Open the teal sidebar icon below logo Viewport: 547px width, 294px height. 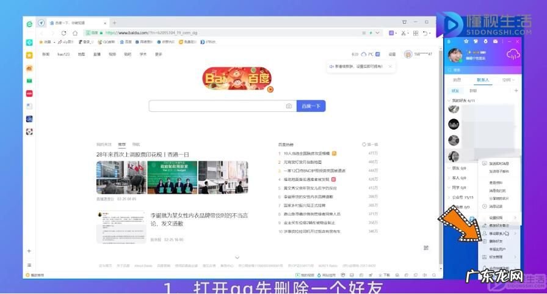click(29, 42)
